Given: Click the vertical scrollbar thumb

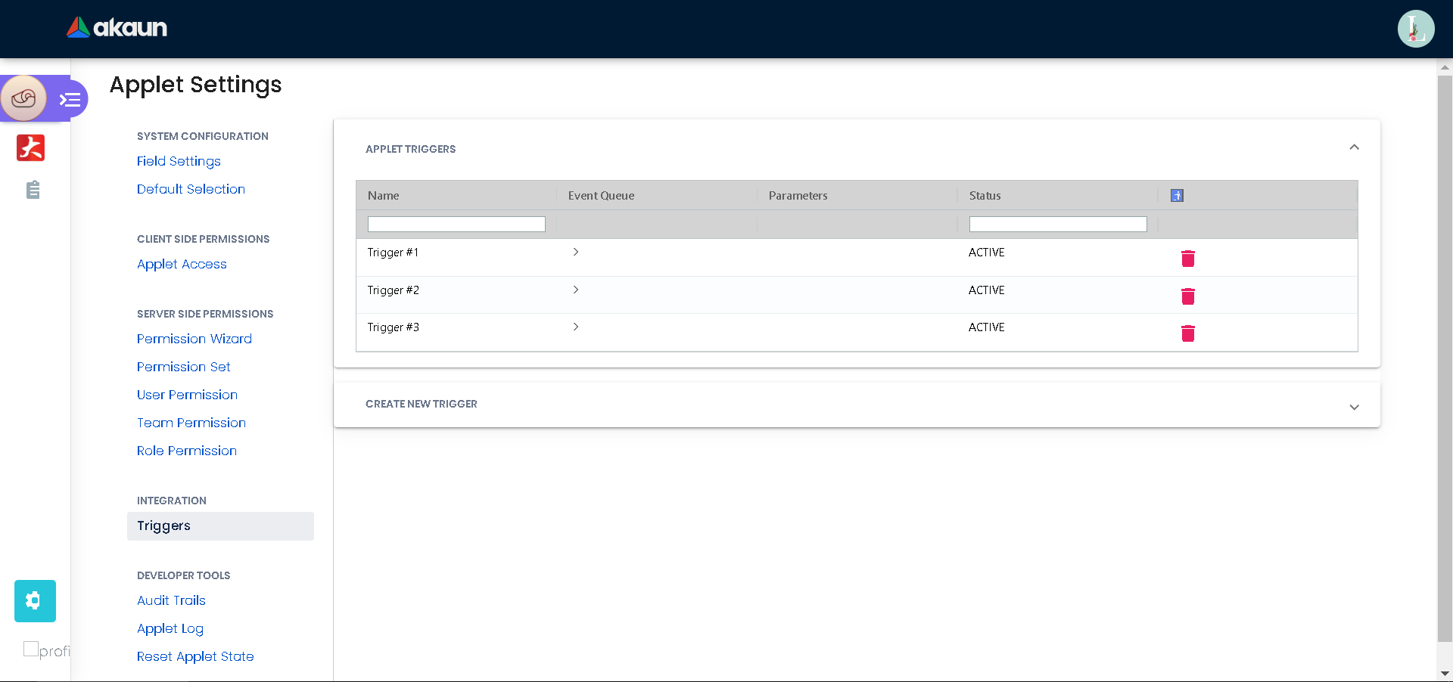Looking at the screenshot, I should point(1445,358).
